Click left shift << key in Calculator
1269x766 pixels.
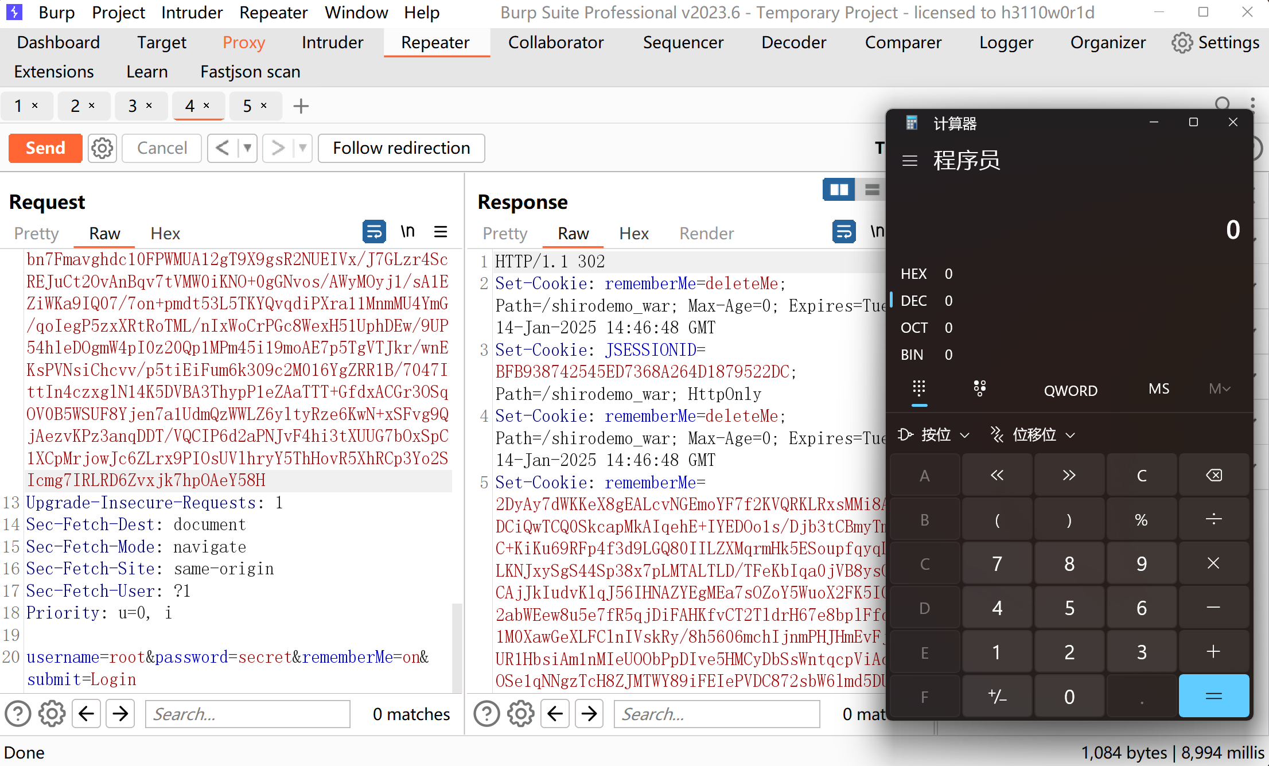997,475
